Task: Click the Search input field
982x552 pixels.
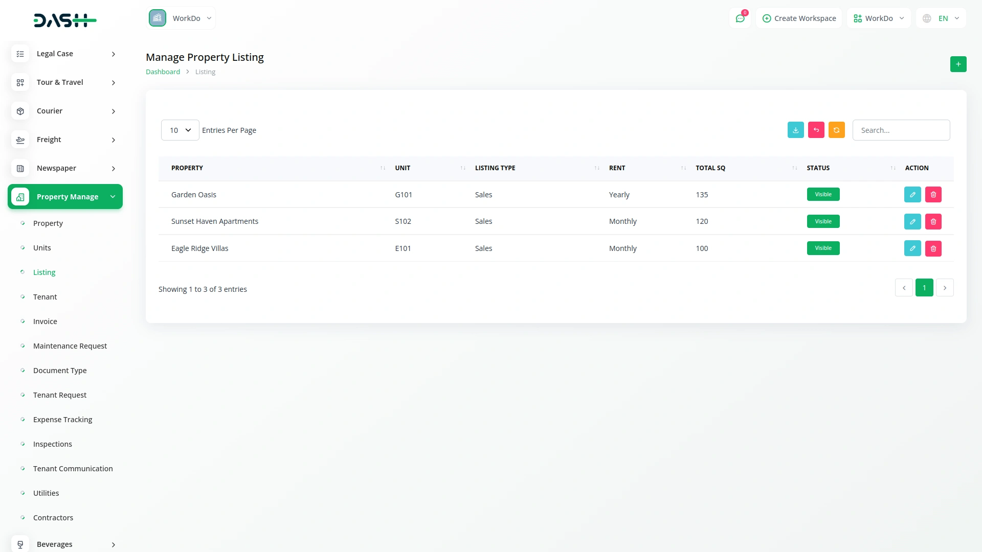Action: coord(901,130)
